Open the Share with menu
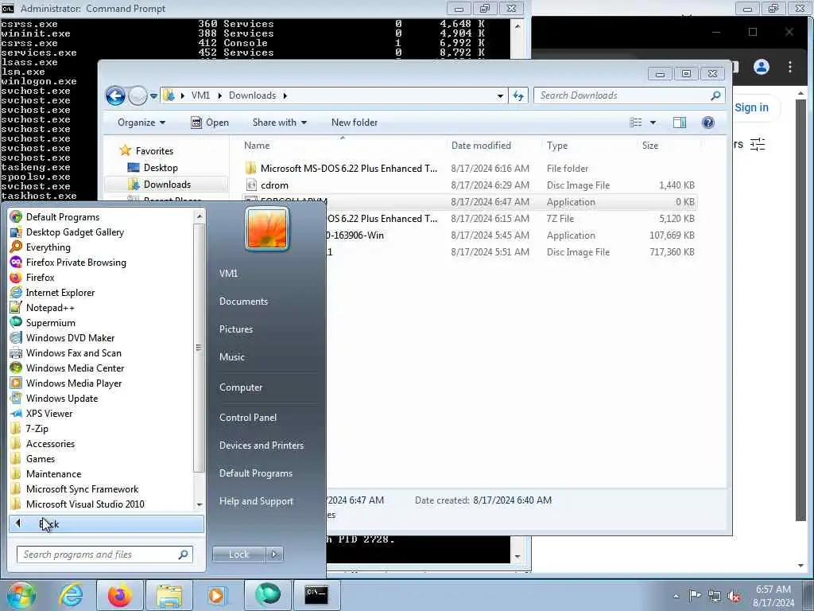This screenshot has height=611, width=814. (x=279, y=123)
